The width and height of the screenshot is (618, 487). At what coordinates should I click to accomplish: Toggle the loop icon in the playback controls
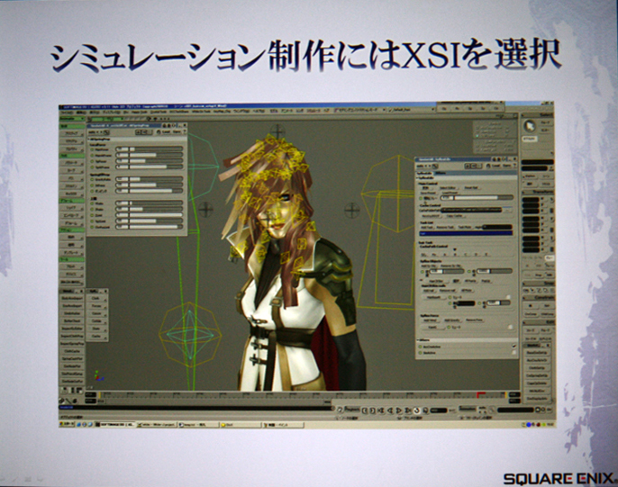pyautogui.click(x=417, y=410)
